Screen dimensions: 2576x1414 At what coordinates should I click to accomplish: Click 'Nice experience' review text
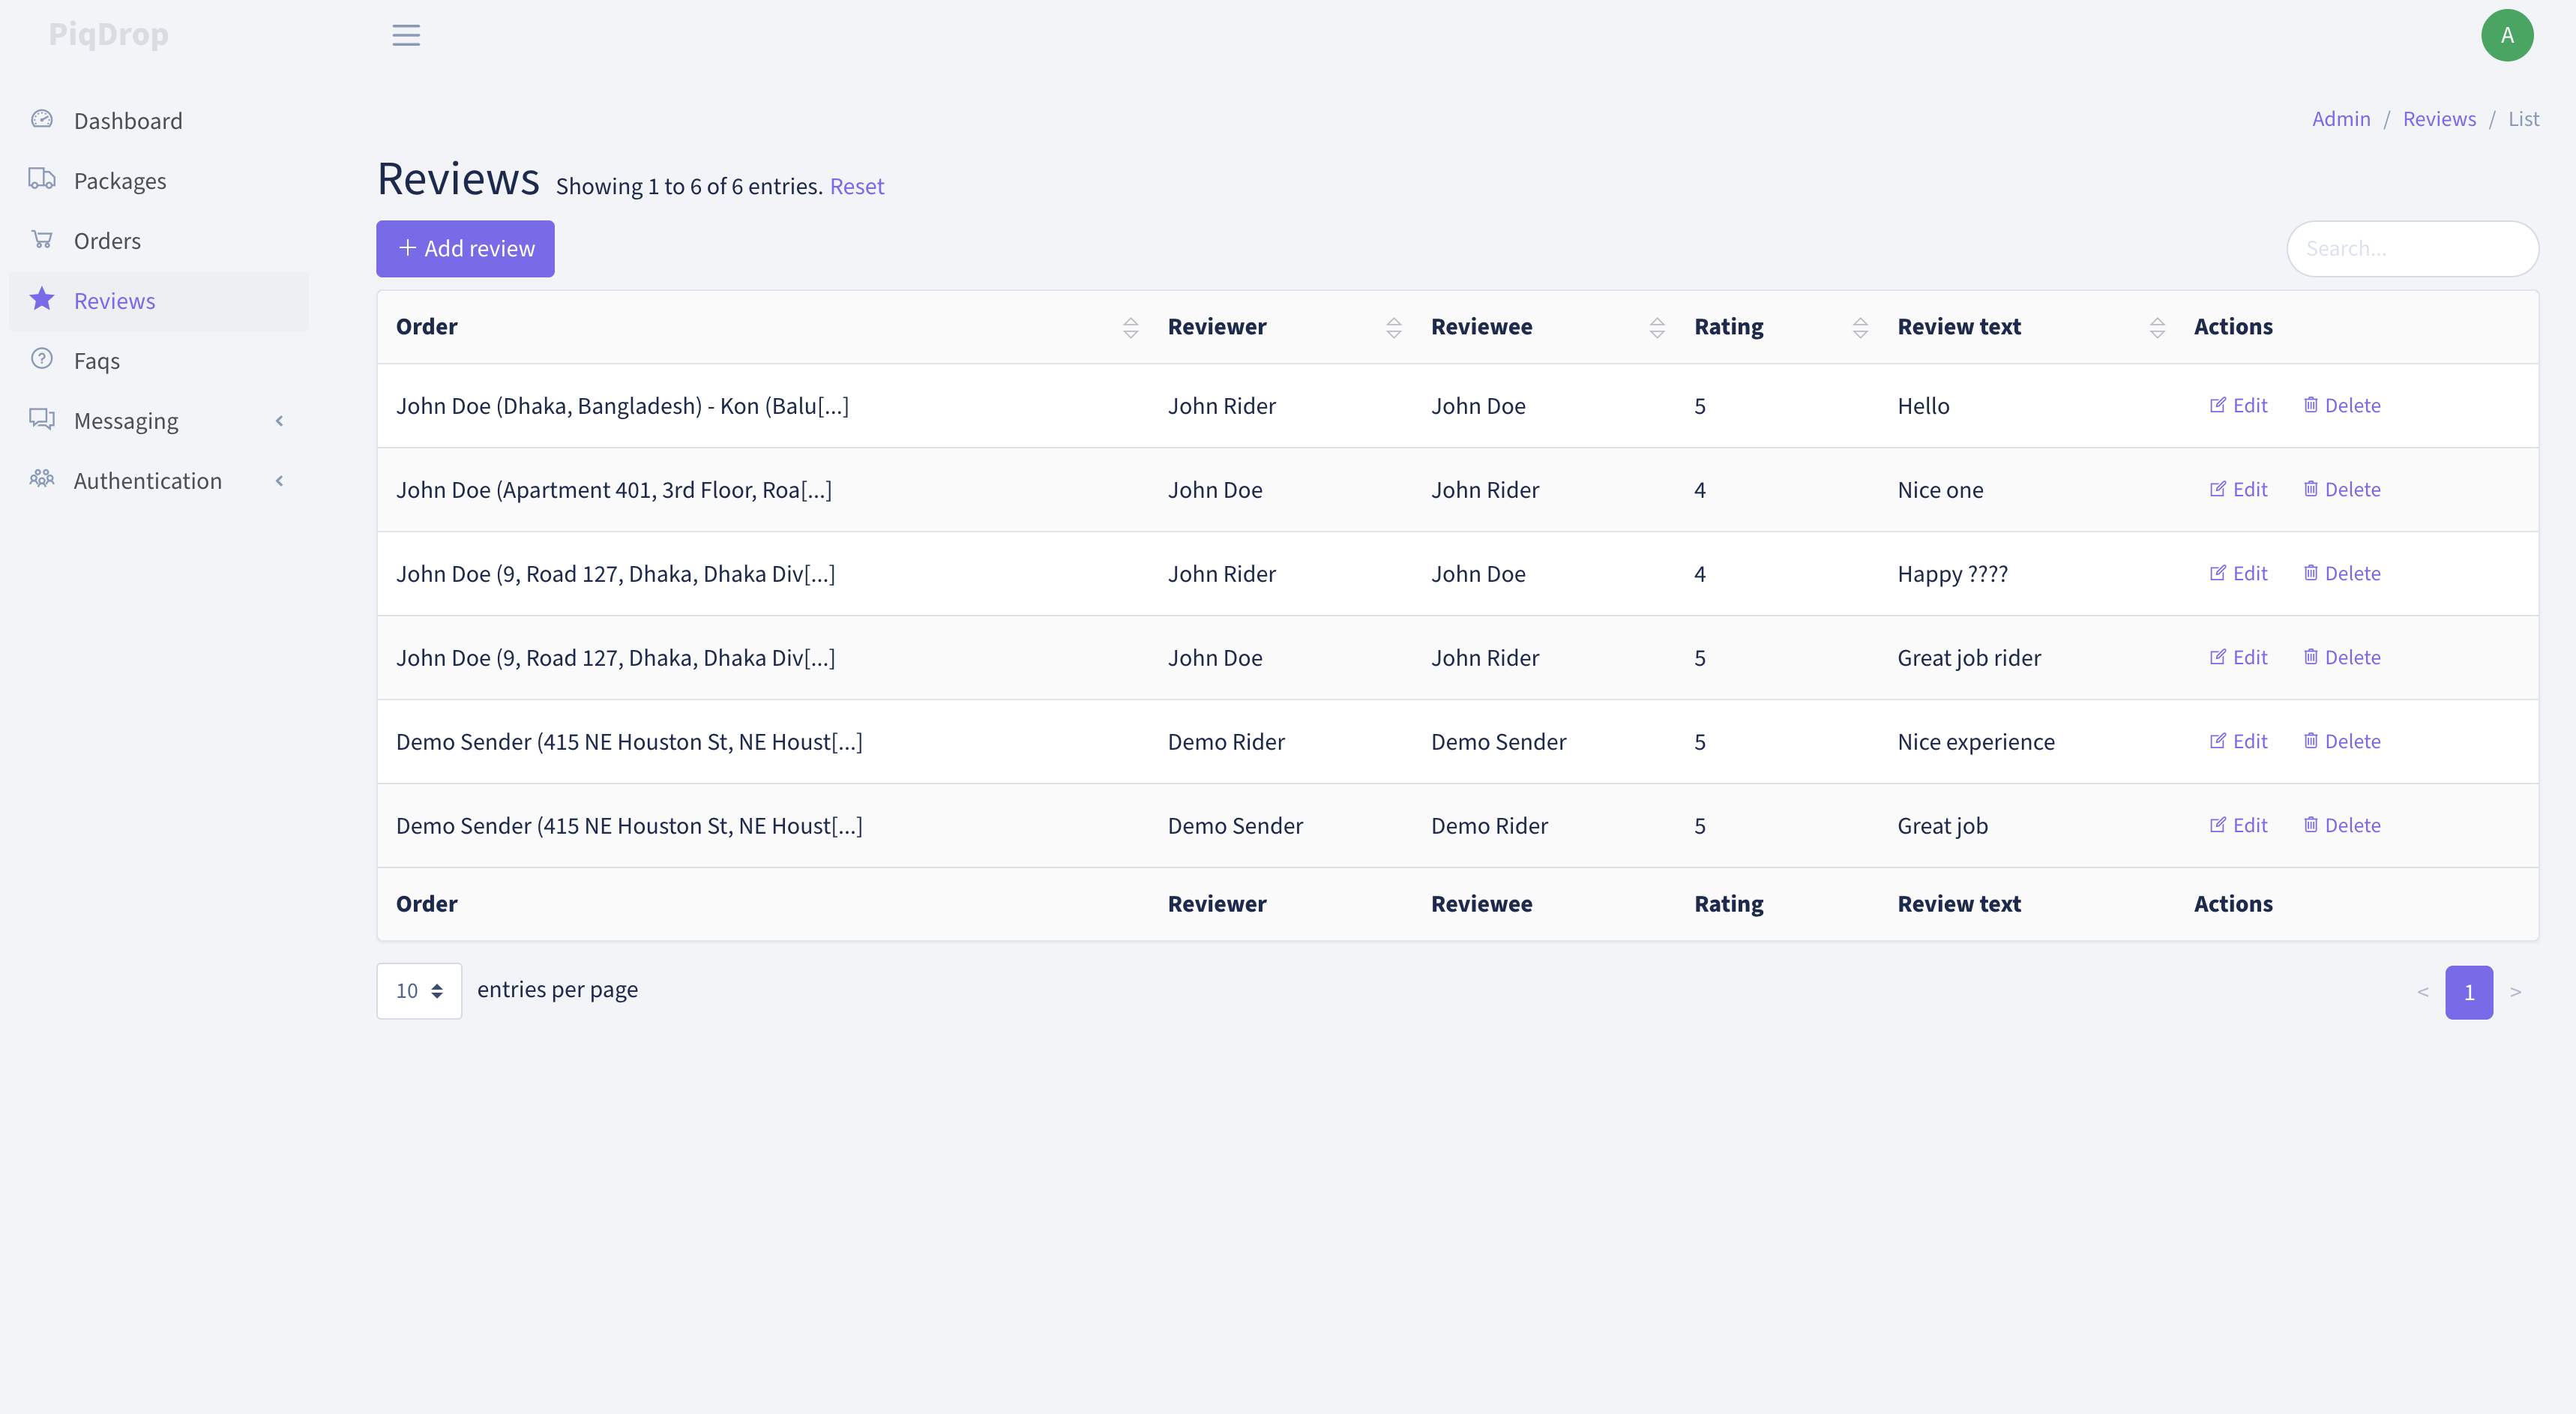pos(1976,742)
